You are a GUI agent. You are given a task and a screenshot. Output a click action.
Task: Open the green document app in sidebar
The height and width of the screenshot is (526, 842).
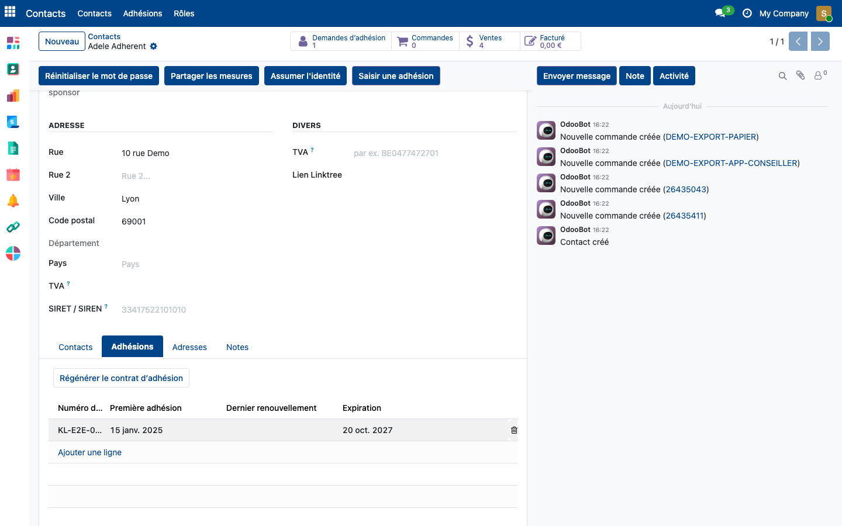13,148
